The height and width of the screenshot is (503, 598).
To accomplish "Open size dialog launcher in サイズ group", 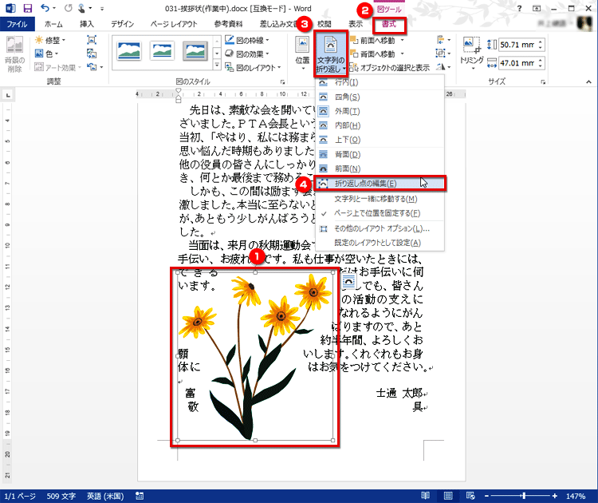I will [543, 81].
